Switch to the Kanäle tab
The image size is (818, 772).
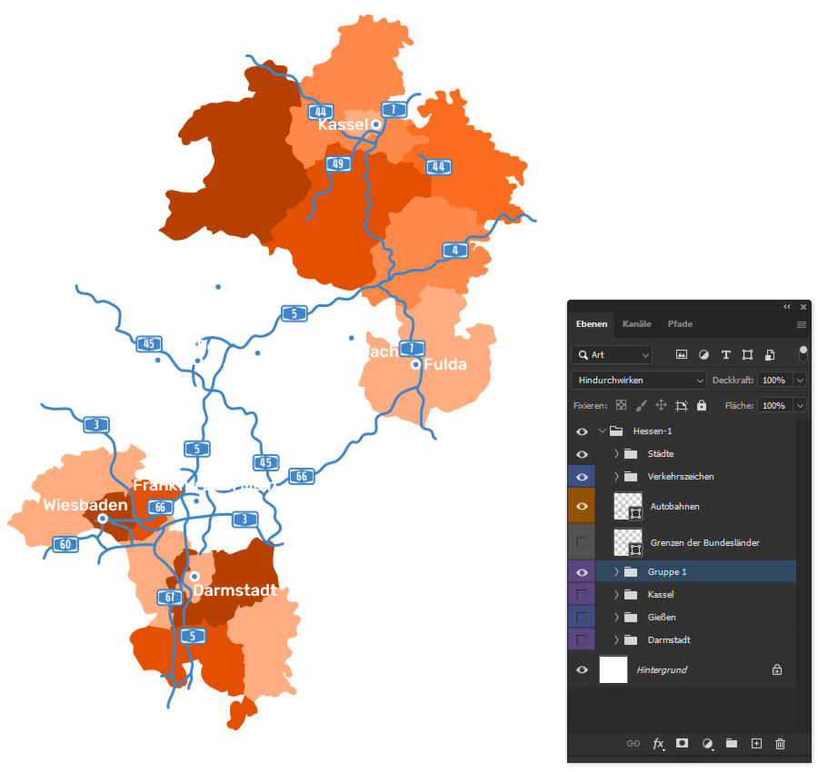pyautogui.click(x=636, y=323)
